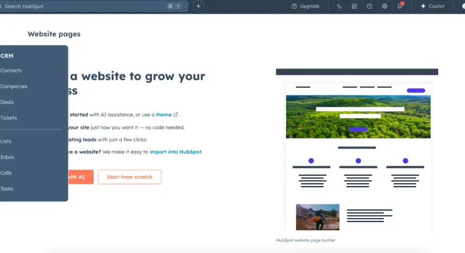Screen dimensions: 465x253
Task: Click the external link icon beside theme
Action: tap(175, 114)
